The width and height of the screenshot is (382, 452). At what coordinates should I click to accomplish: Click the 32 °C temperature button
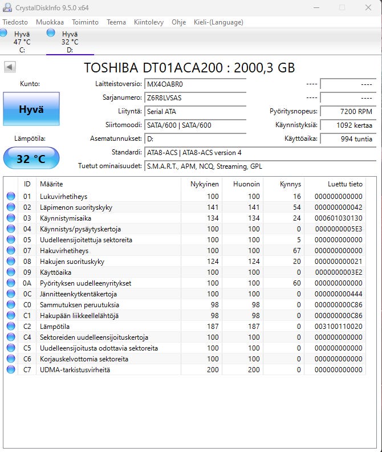(31, 158)
